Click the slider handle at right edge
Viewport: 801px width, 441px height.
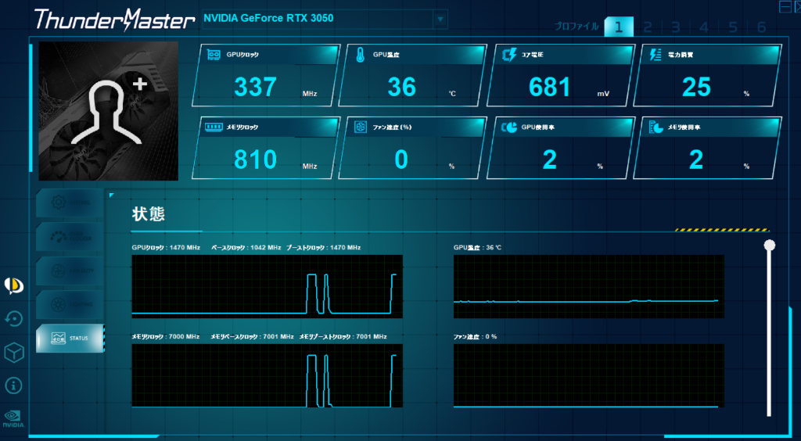[770, 246]
